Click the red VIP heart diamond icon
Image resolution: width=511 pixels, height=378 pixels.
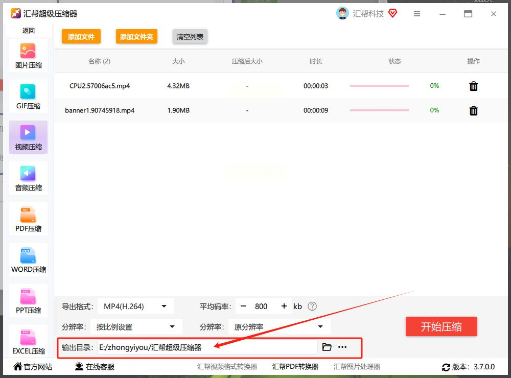click(x=392, y=13)
